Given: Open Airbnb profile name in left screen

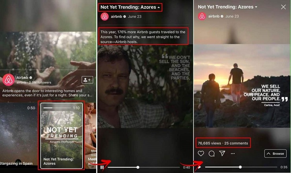Looking at the screenshot, I should tap(22, 78).
